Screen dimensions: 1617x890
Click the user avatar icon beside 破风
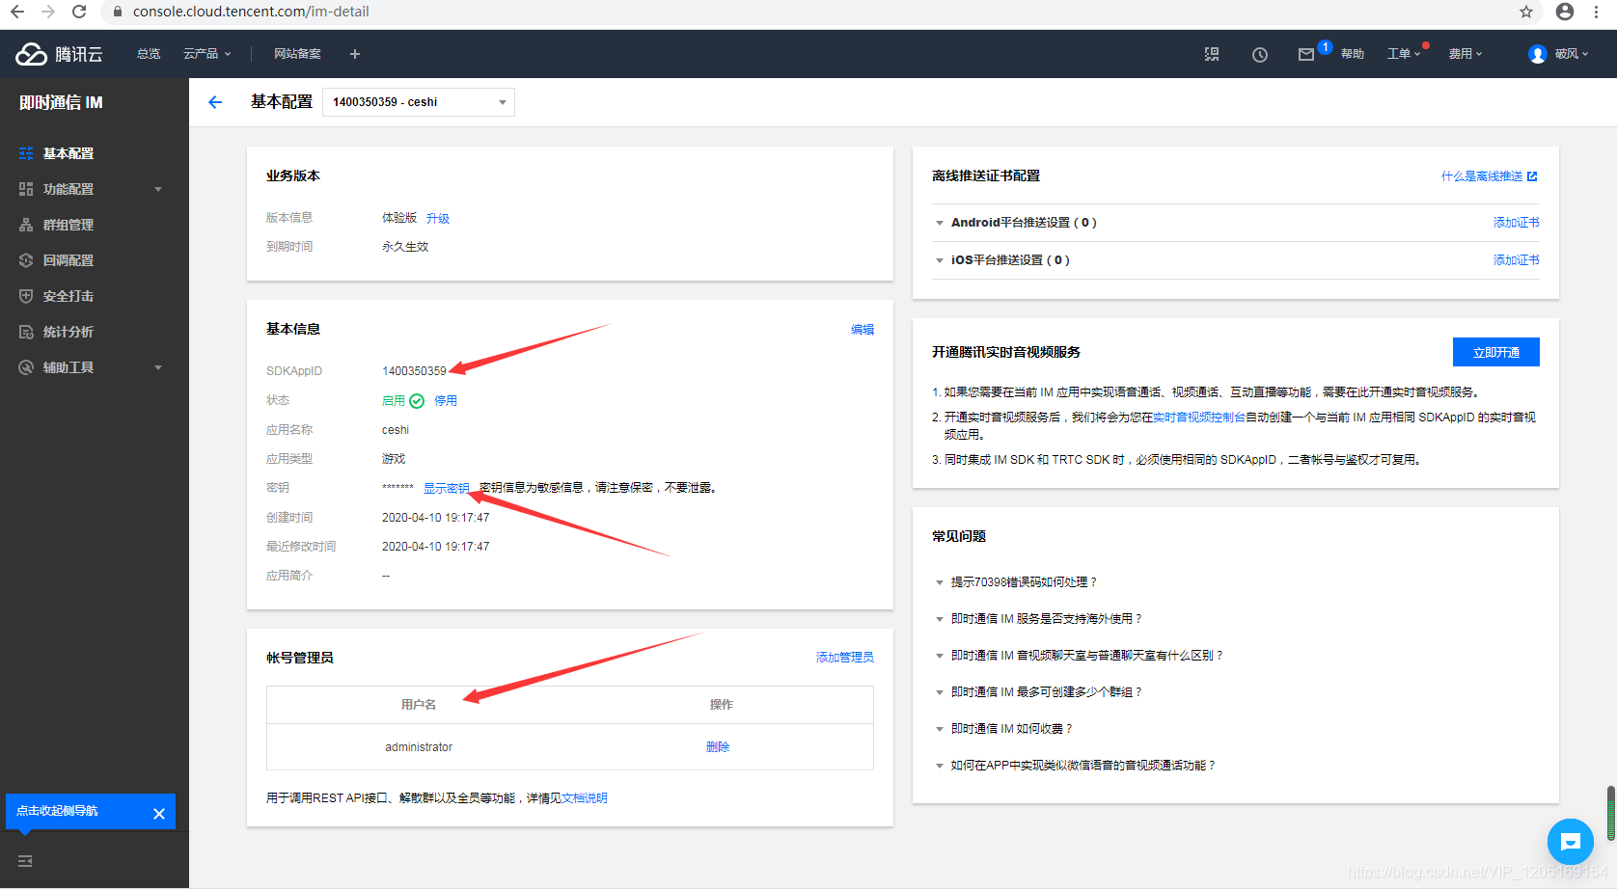[x=1538, y=54]
